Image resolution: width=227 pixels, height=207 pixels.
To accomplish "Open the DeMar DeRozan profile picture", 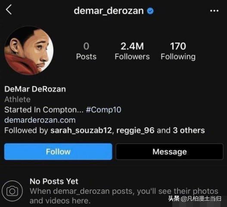I will click(x=29, y=50).
